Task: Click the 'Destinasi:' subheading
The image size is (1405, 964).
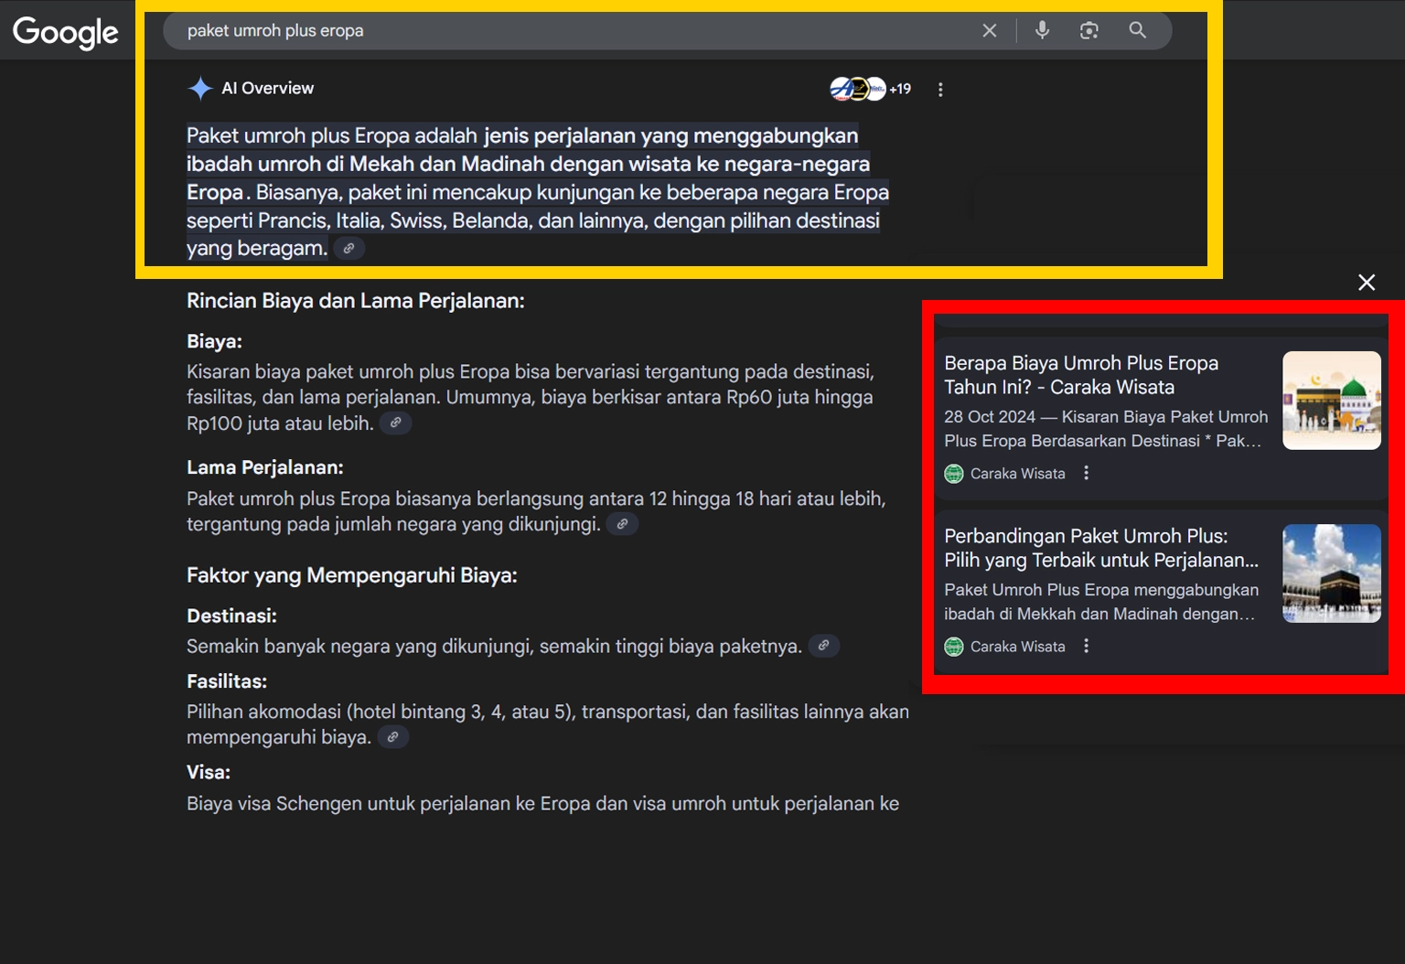Action: pyautogui.click(x=231, y=616)
